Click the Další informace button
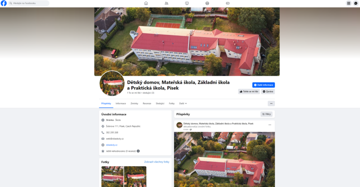 click(263, 85)
